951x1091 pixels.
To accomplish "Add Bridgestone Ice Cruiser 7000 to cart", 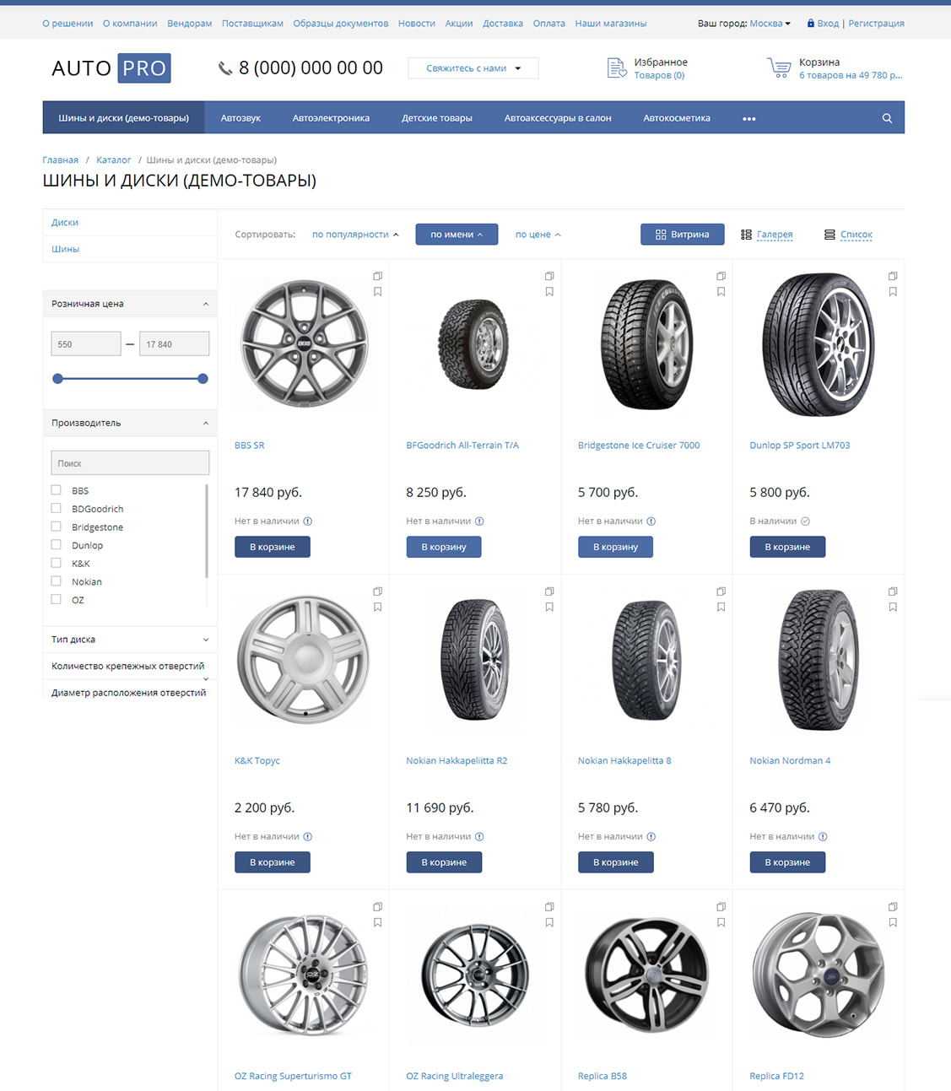I will tap(616, 547).
